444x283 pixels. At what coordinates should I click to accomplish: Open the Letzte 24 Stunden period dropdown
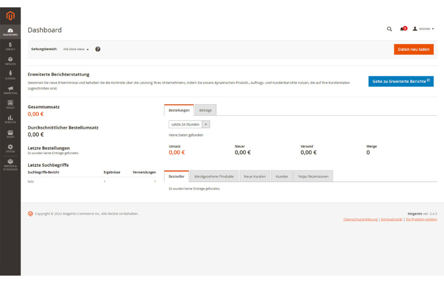coord(189,124)
